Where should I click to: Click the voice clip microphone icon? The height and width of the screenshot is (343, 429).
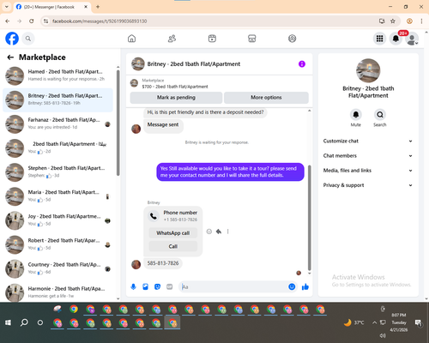pos(133,286)
